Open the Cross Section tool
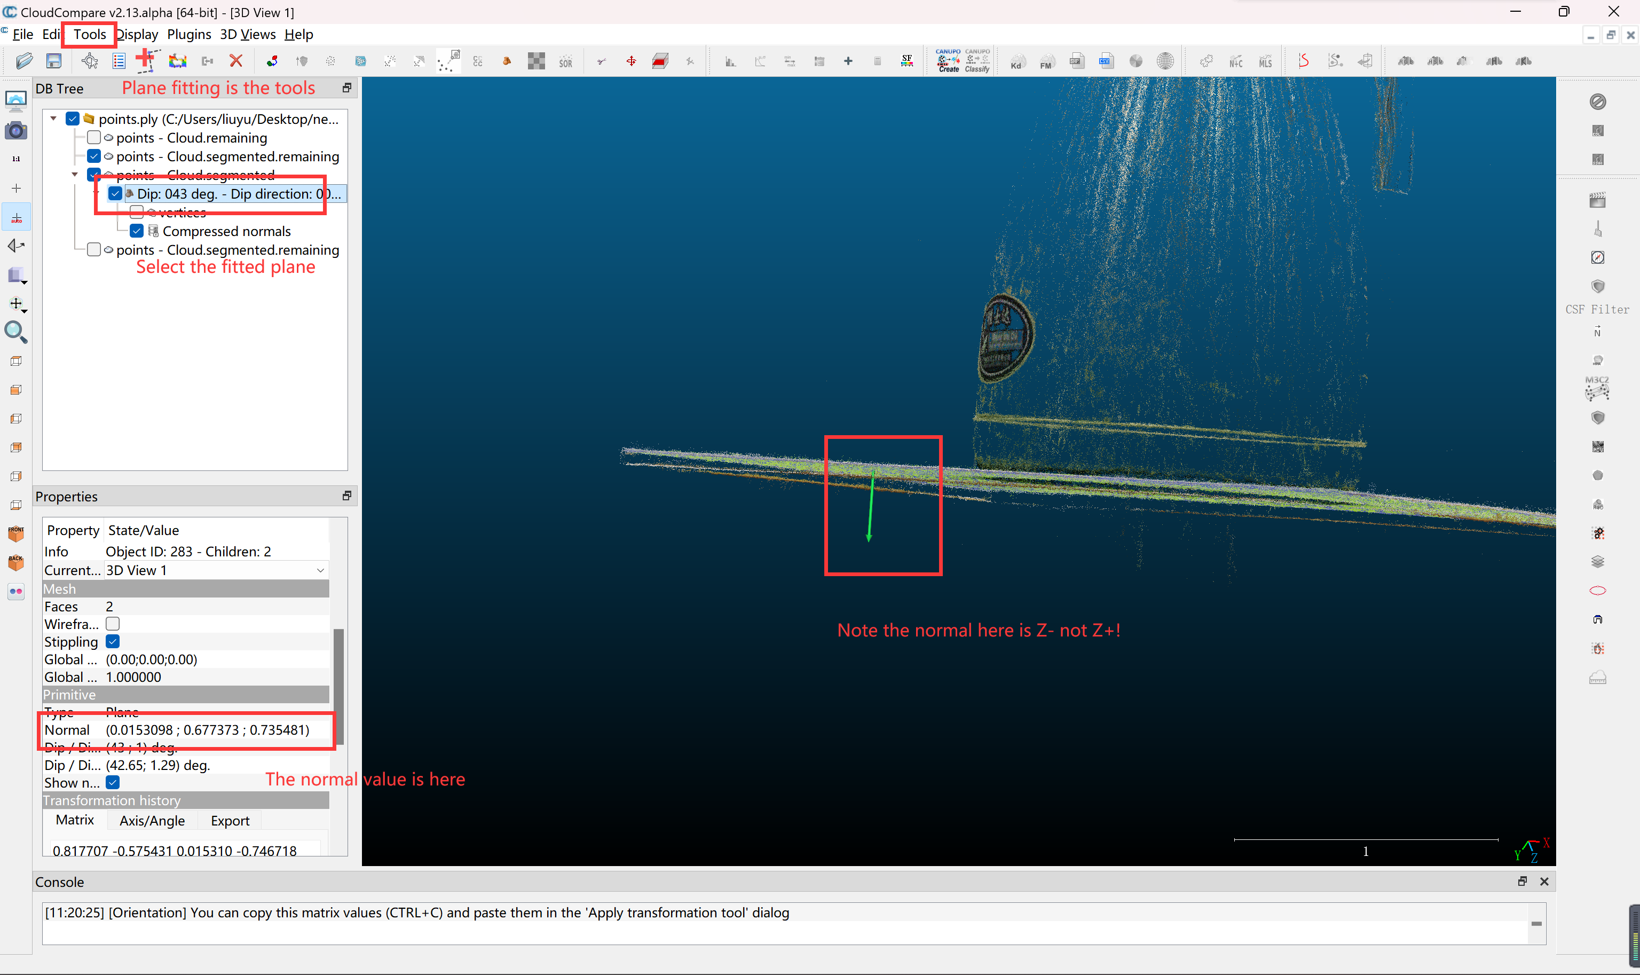Image resolution: width=1640 pixels, height=975 pixels. tap(660, 62)
